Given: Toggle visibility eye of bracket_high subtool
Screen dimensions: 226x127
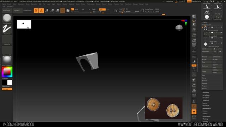Looking at the screenshot, I should point(221,32).
